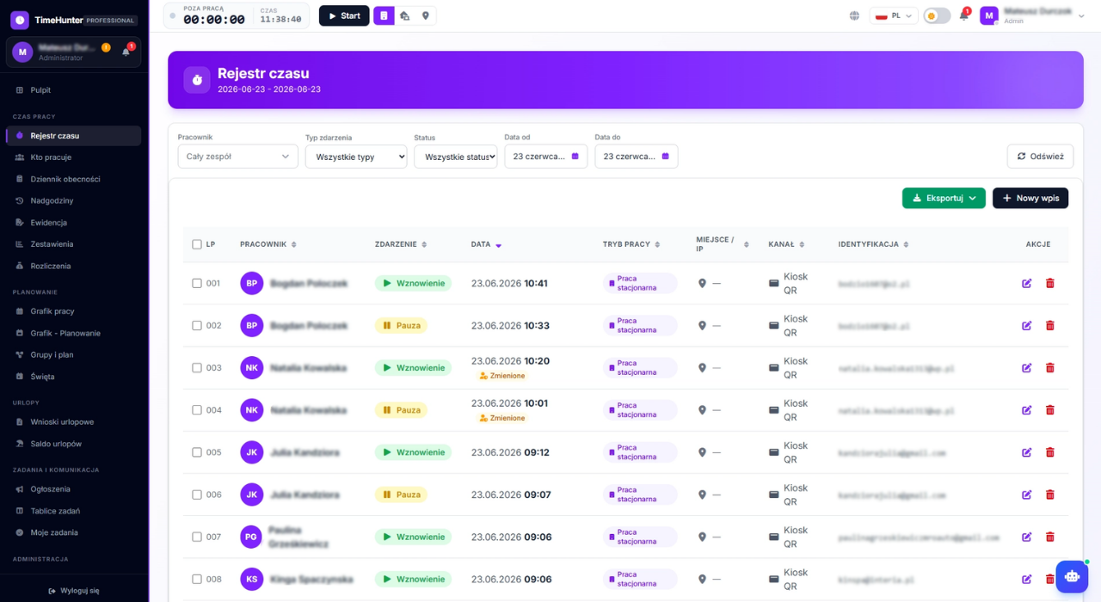Select the office building work mode icon
The image size is (1101, 602).
tap(384, 15)
